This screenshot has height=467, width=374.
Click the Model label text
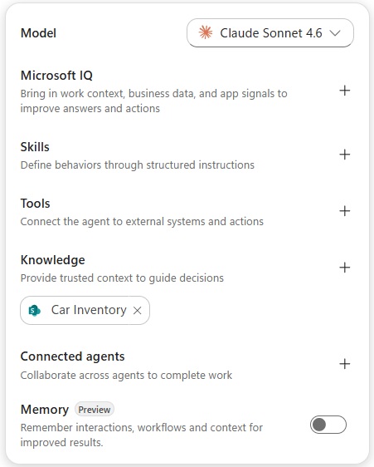coord(38,33)
